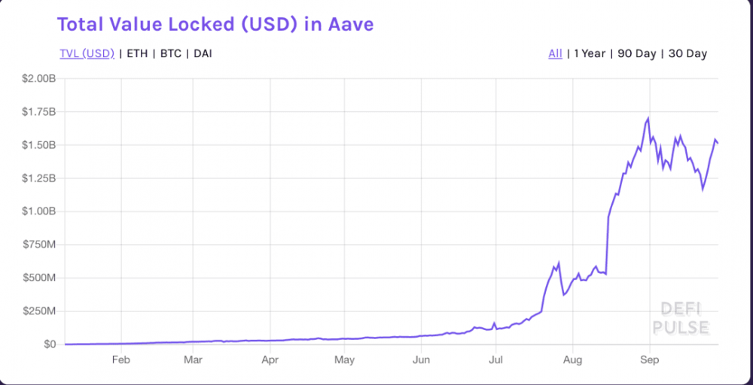753x385 pixels.
Task: Click the Aug label on the x-axis
Action: click(x=573, y=360)
